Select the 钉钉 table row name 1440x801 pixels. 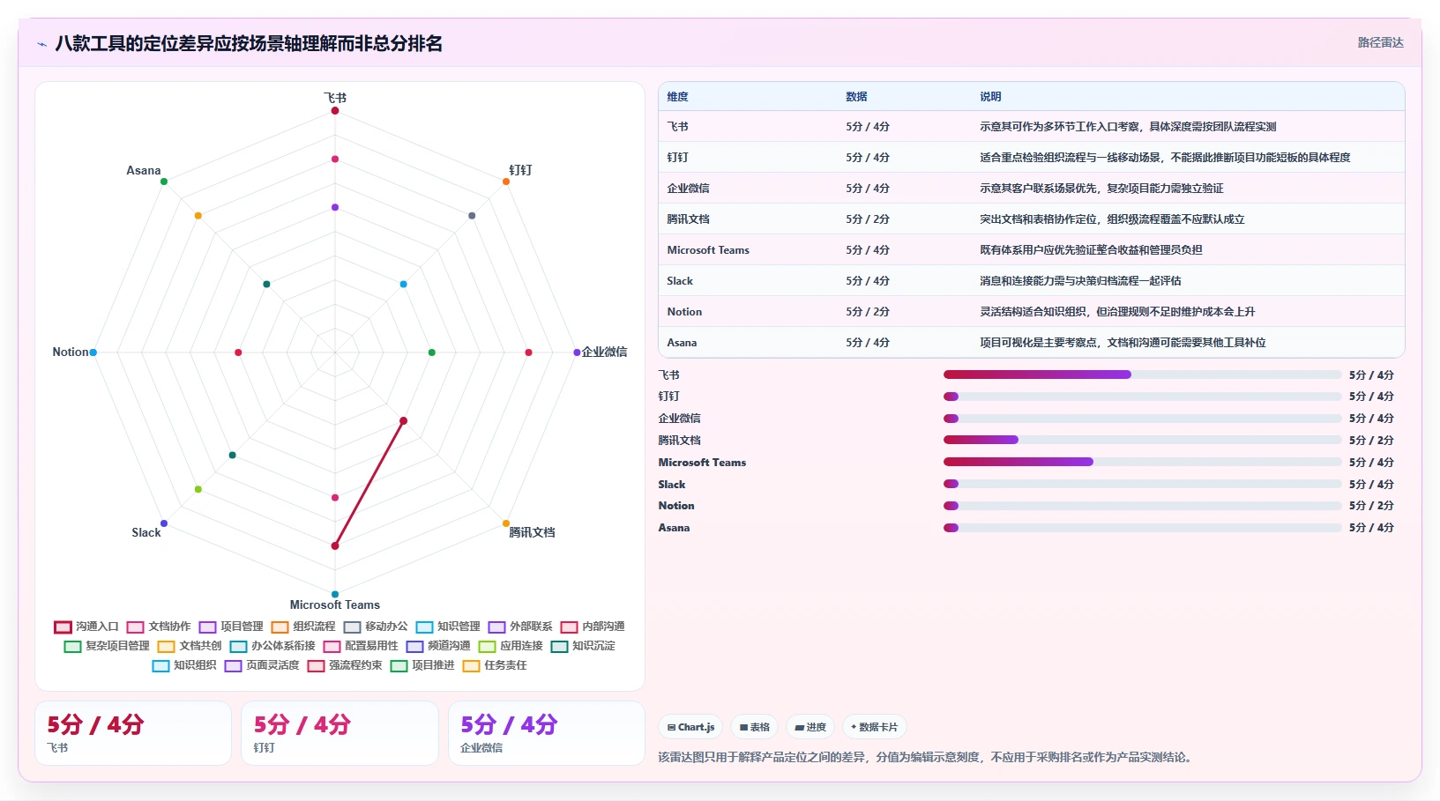[x=677, y=158]
